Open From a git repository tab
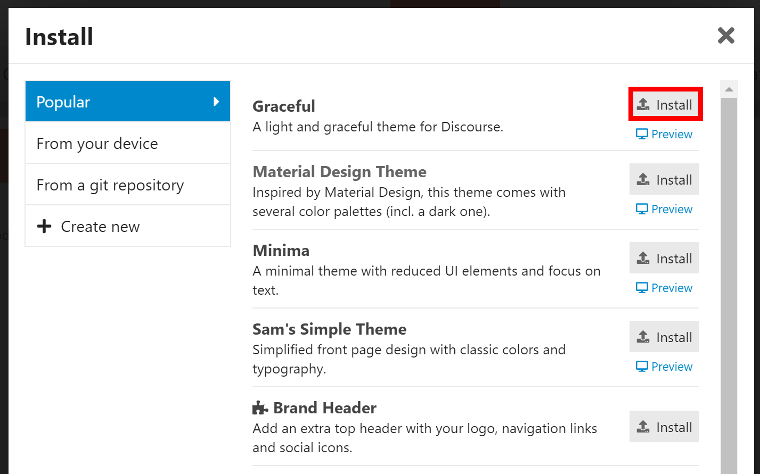The image size is (760, 474). (127, 185)
